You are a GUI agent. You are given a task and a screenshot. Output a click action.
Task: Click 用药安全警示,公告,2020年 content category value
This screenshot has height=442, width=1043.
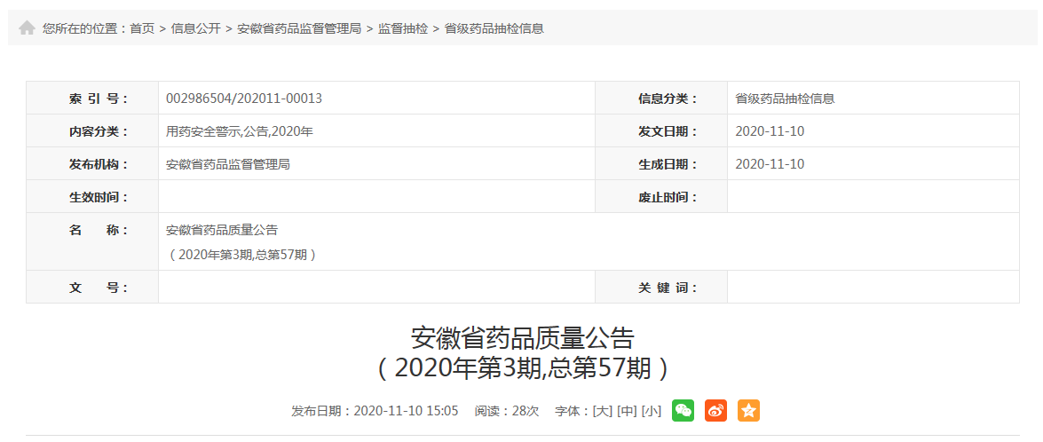[x=240, y=131]
